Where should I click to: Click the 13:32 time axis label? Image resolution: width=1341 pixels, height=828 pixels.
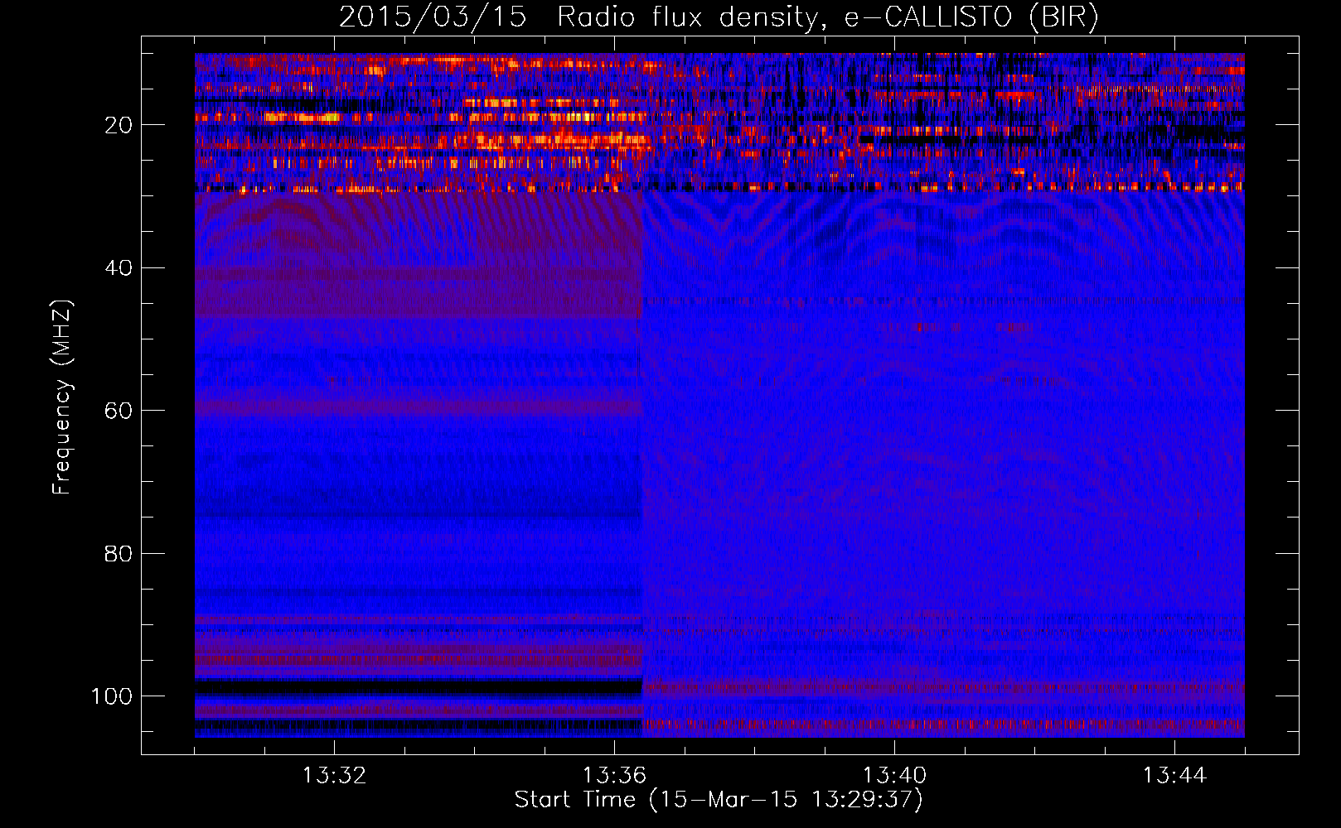(x=334, y=776)
